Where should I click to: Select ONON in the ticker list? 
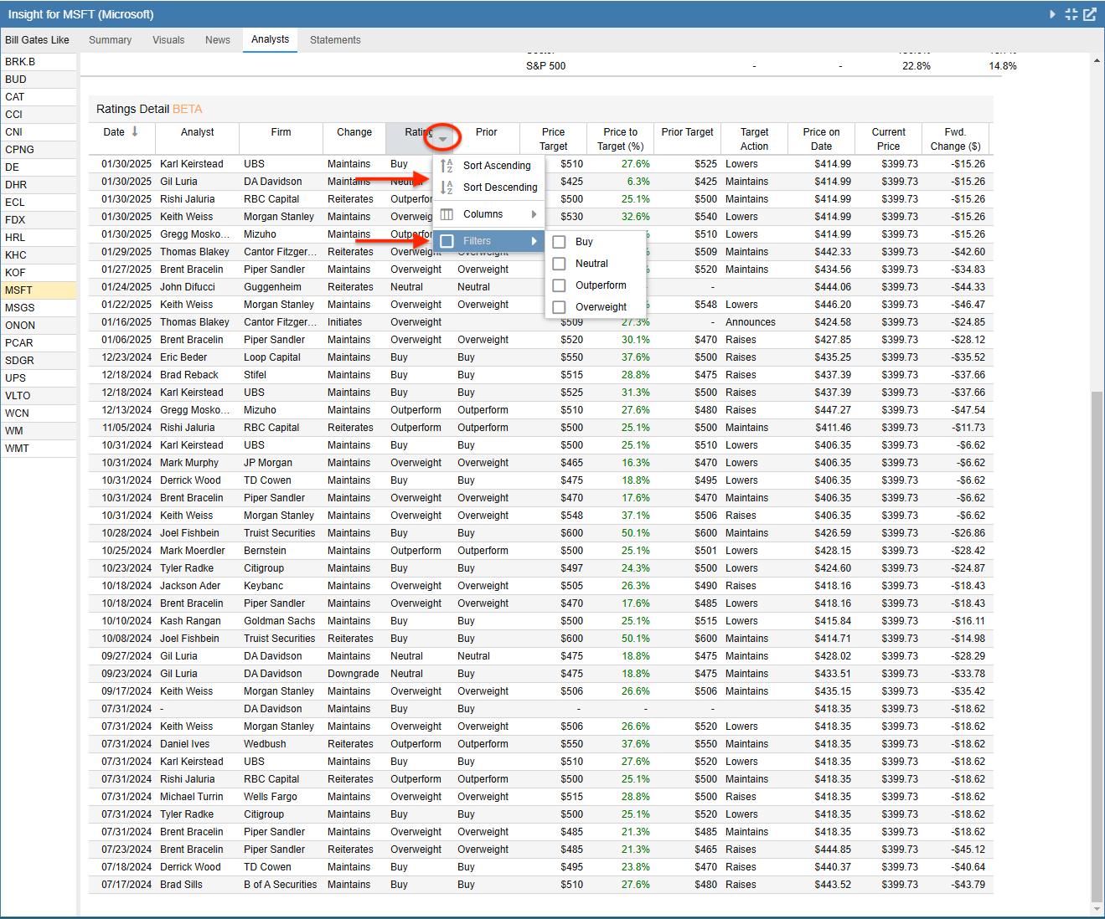pos(39,326)
